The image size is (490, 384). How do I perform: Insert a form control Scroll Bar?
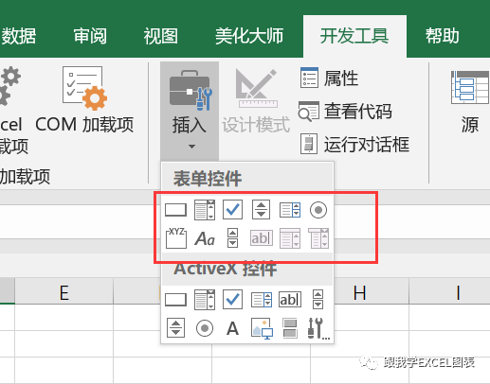pos(232,238)
